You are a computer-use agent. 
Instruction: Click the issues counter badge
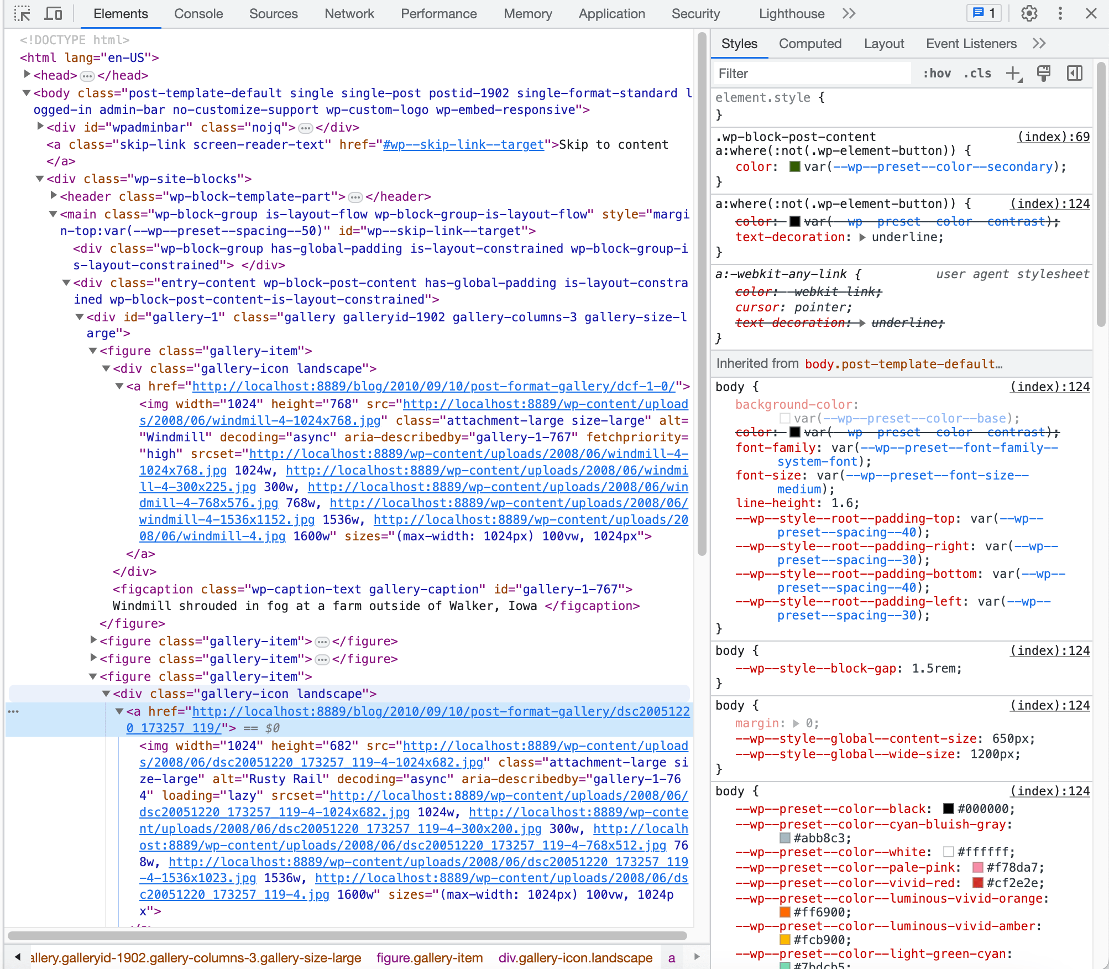(x=984, y=13)
